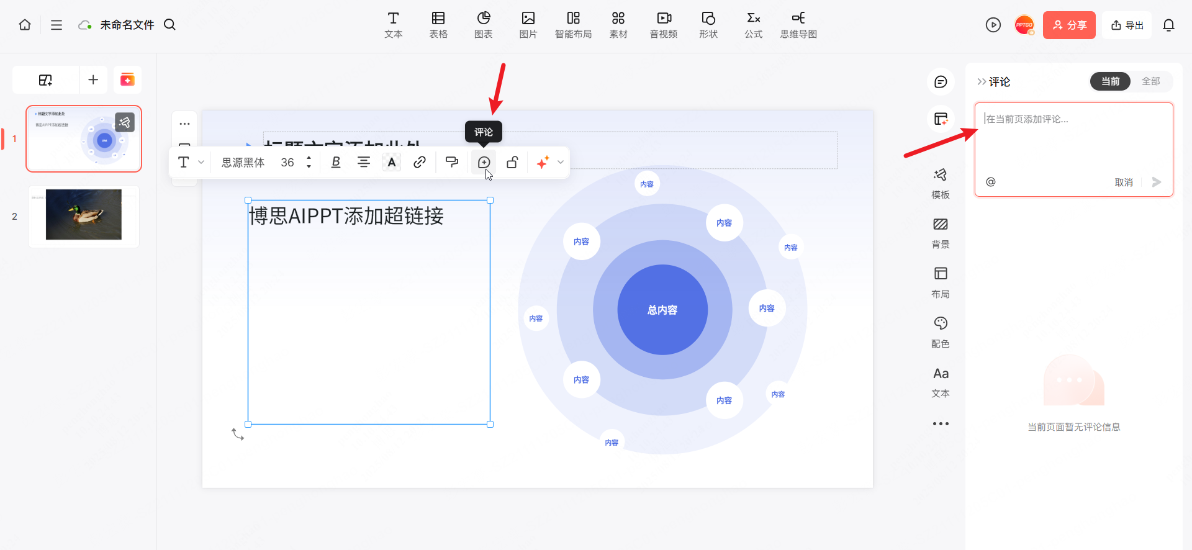The height and width of the screenshot is (550, 1192).
Task: Select slide 2 duck thumbnail
Action: [84, 216]
